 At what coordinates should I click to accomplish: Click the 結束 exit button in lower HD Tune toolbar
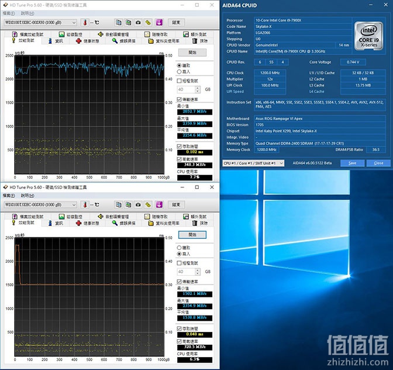pyautogui.click(x=176, y=204)
